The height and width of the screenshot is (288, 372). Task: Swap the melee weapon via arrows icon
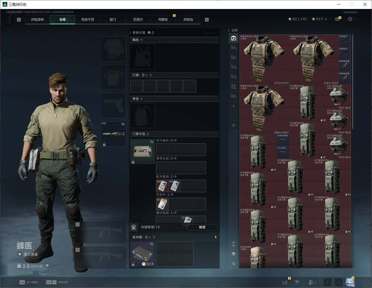pyautogui.click(x=123, y=124)
